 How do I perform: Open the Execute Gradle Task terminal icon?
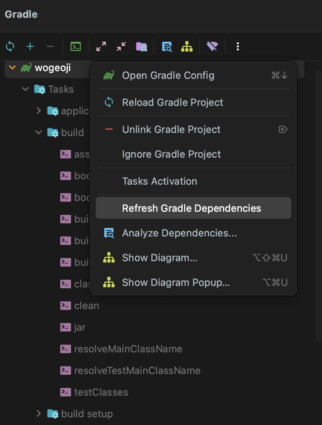[76, 46]
